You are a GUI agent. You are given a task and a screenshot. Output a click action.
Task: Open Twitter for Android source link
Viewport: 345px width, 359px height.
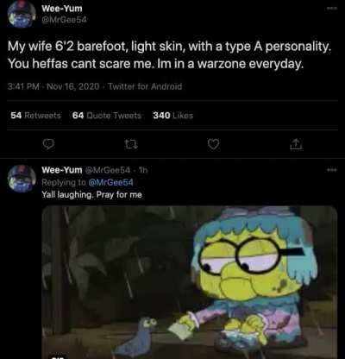[145, 86]
